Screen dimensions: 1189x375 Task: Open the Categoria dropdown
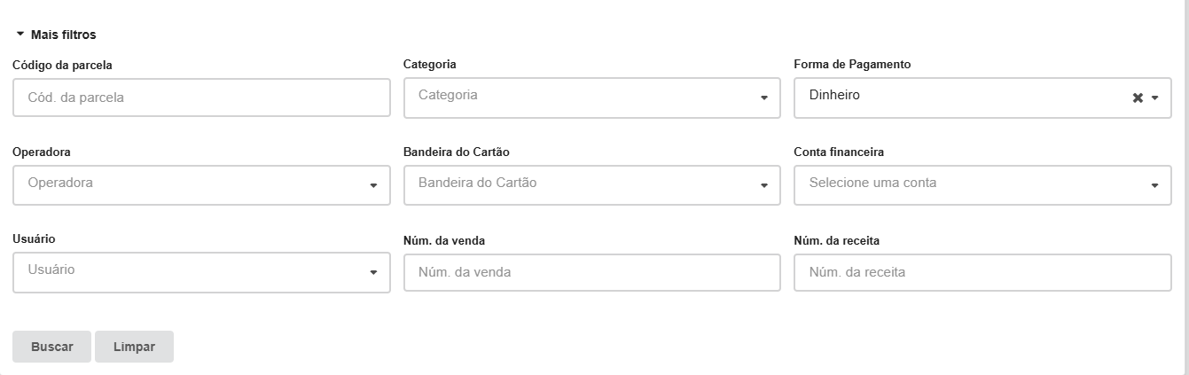click(x=591, y=98)
